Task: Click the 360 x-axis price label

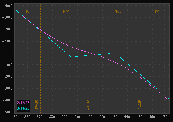Action: tap(27, 117)
